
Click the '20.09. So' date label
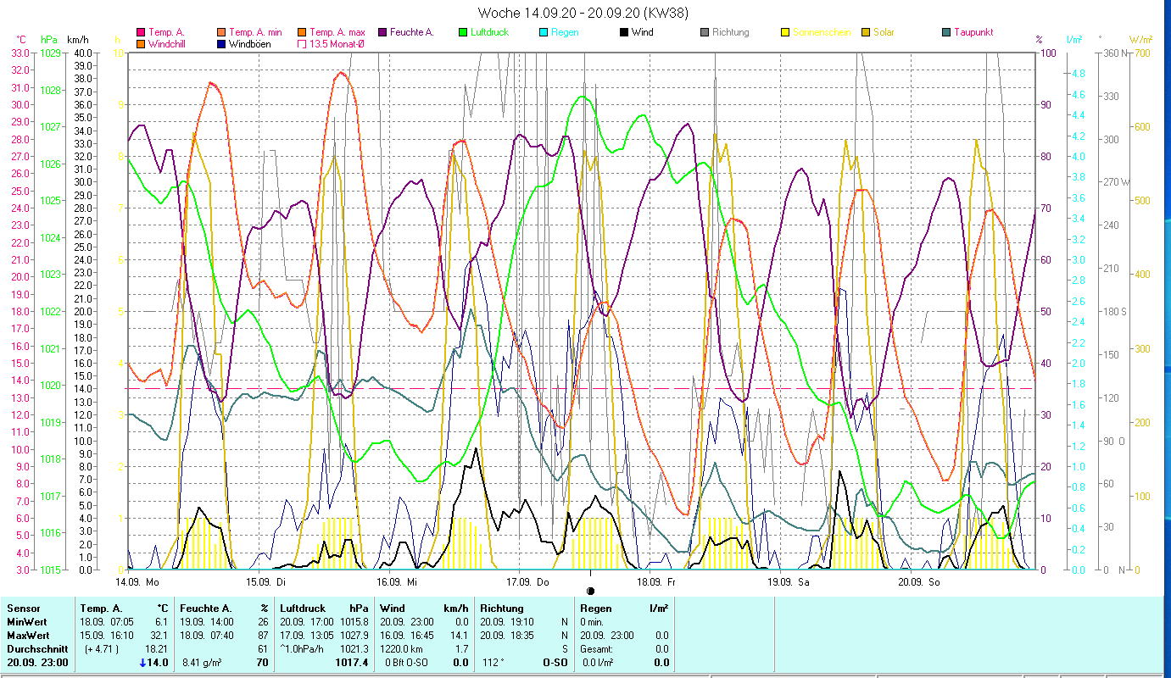tap(919, 582)
